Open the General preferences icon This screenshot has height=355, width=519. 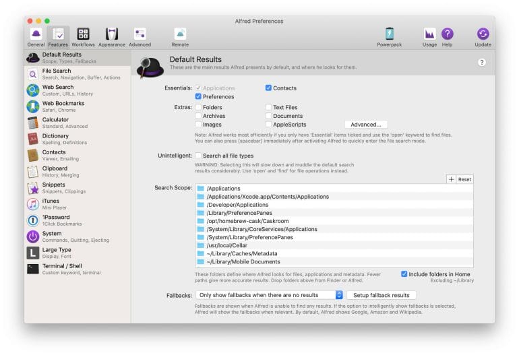pos(36,34)
